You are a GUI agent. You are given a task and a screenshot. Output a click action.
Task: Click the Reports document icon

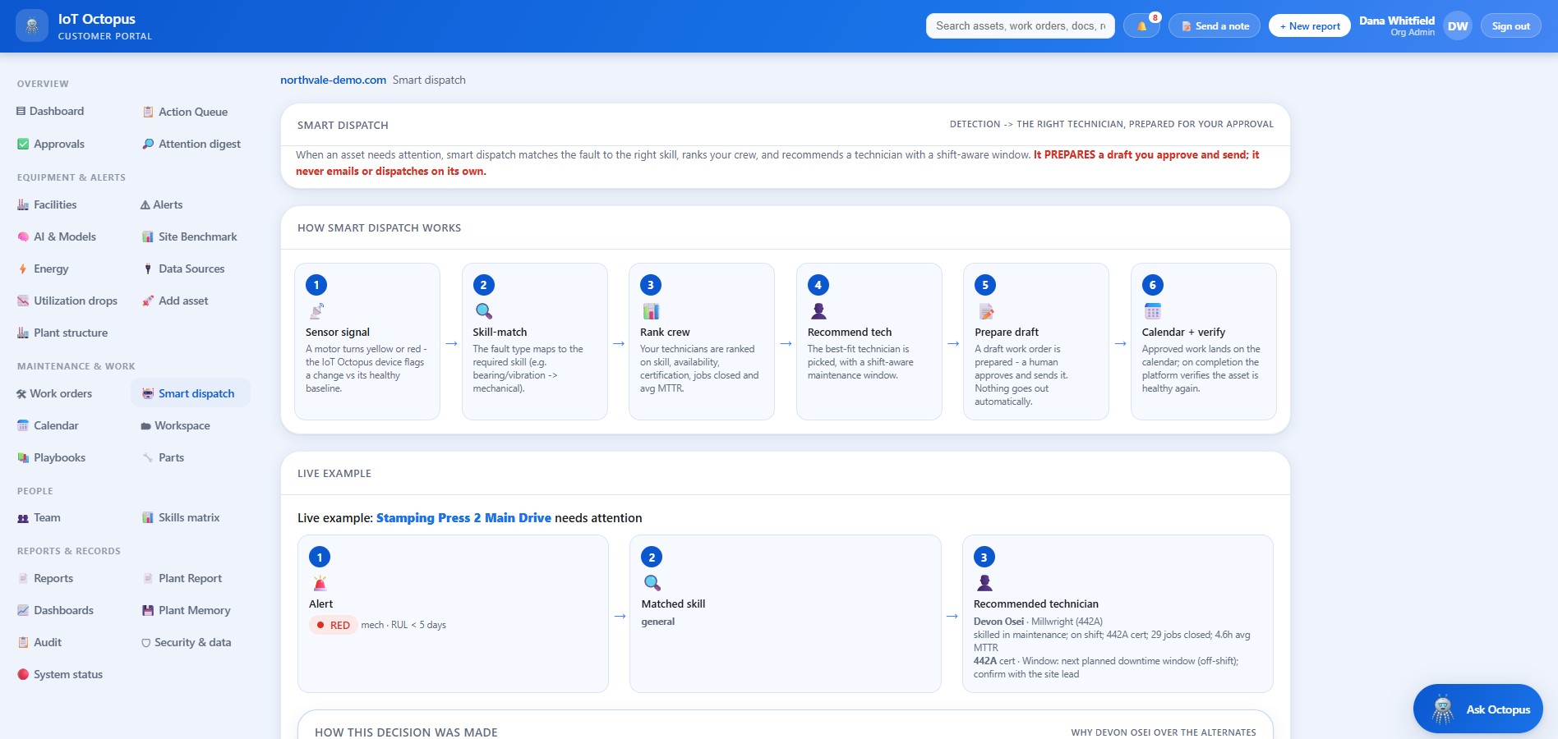(x=23, y=578)
